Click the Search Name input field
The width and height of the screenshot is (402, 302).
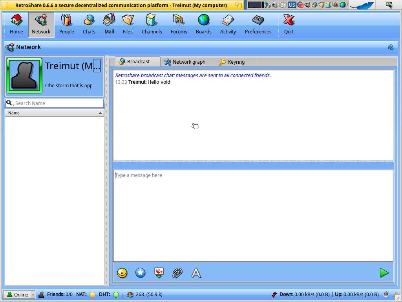coord(58,103)
